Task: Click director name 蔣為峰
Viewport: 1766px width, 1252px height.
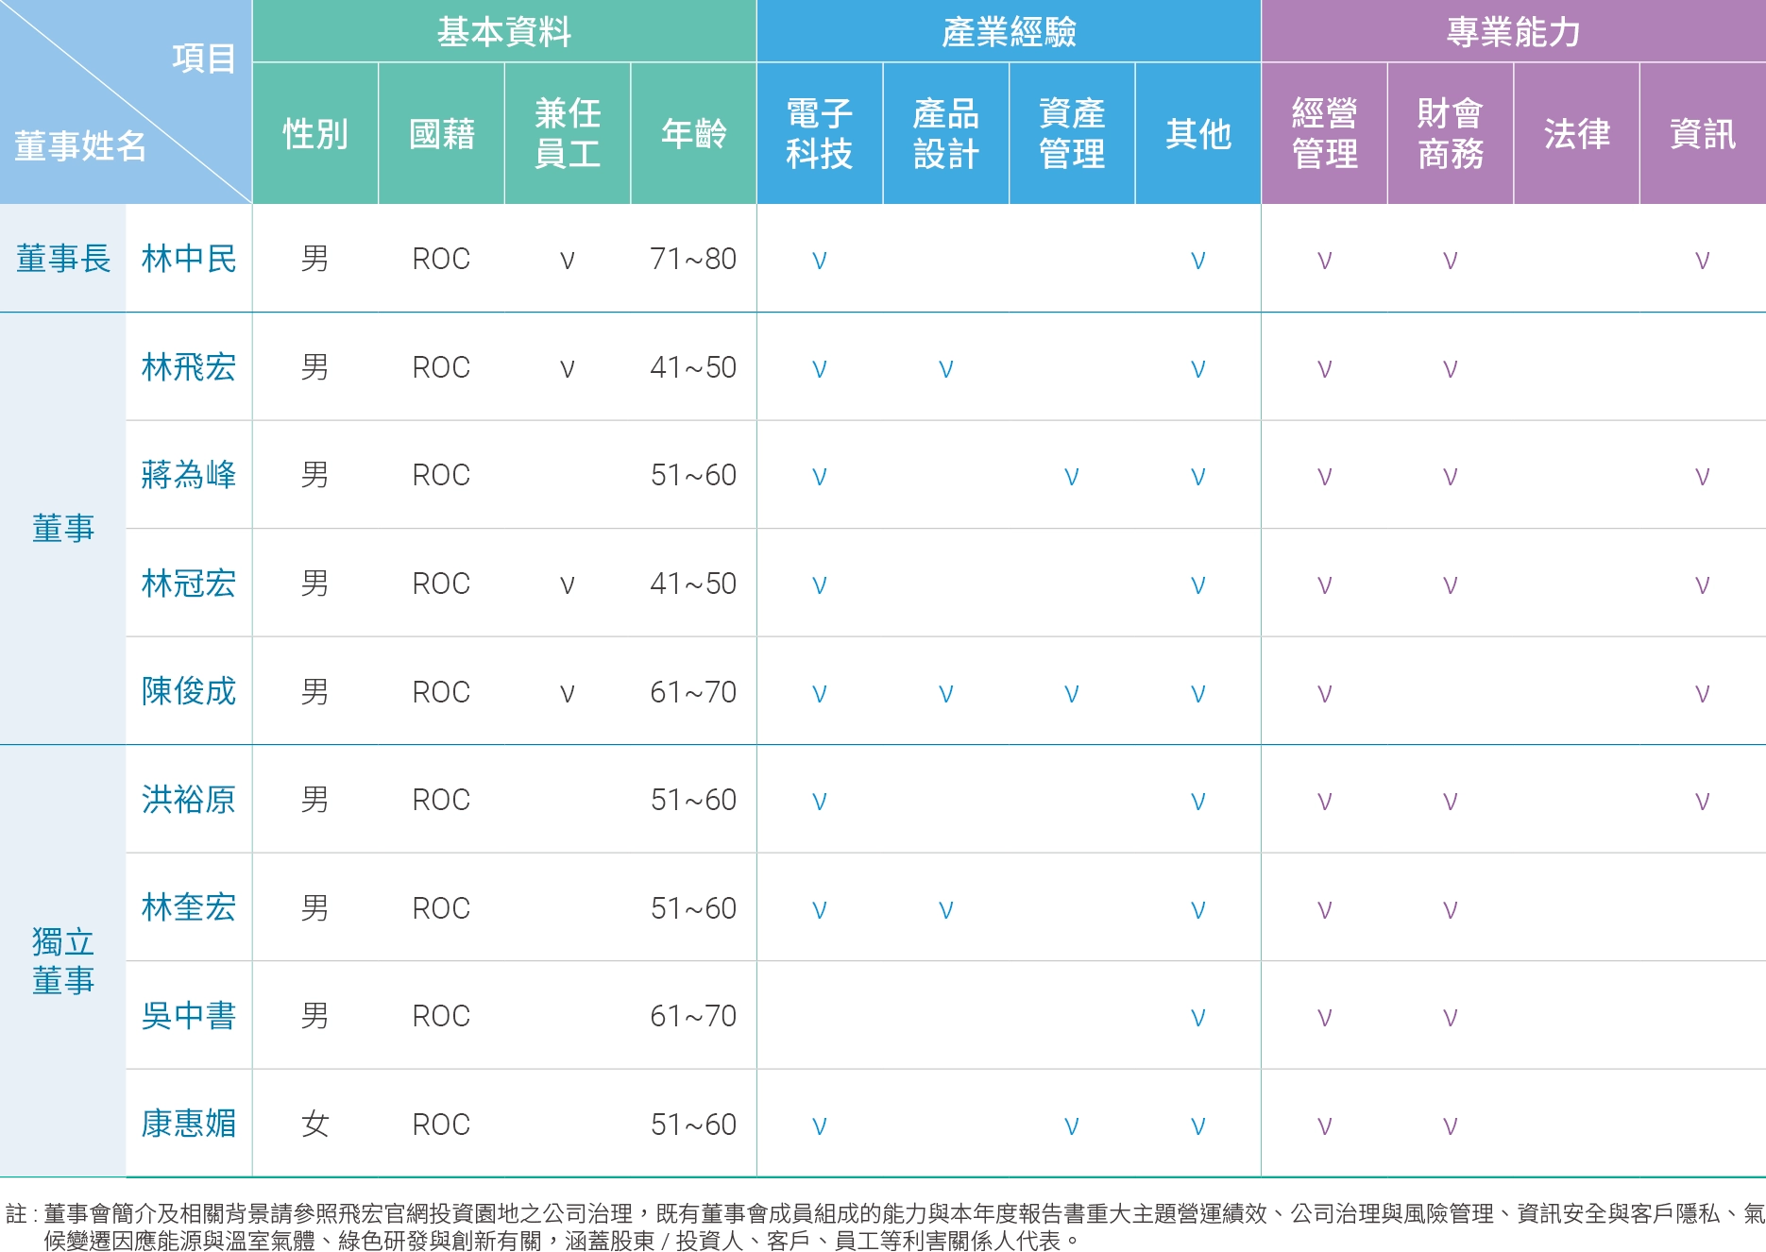Action: click(189, 475)
